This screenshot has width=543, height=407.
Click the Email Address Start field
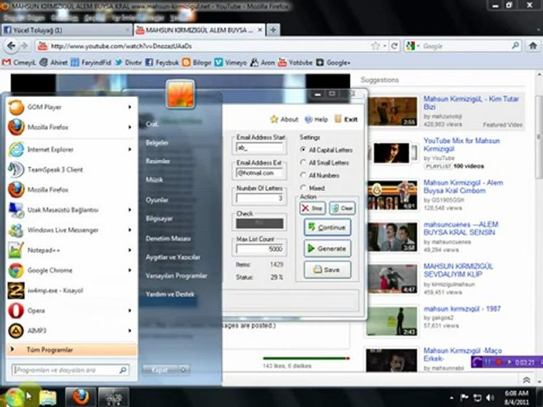click(259, 148)
